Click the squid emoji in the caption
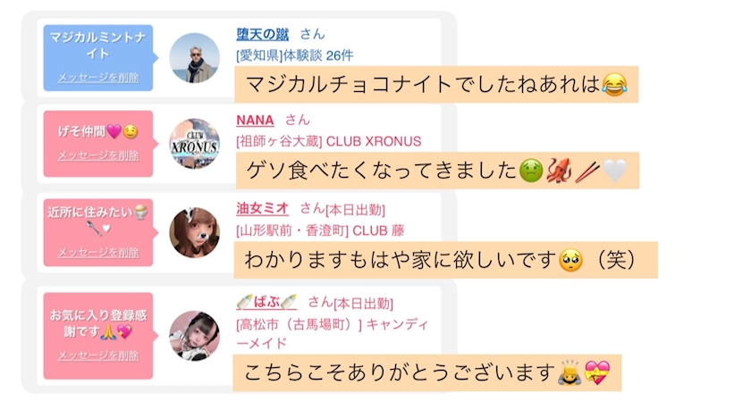The width and height of the screenshot is (751, 410). [559, 171]
